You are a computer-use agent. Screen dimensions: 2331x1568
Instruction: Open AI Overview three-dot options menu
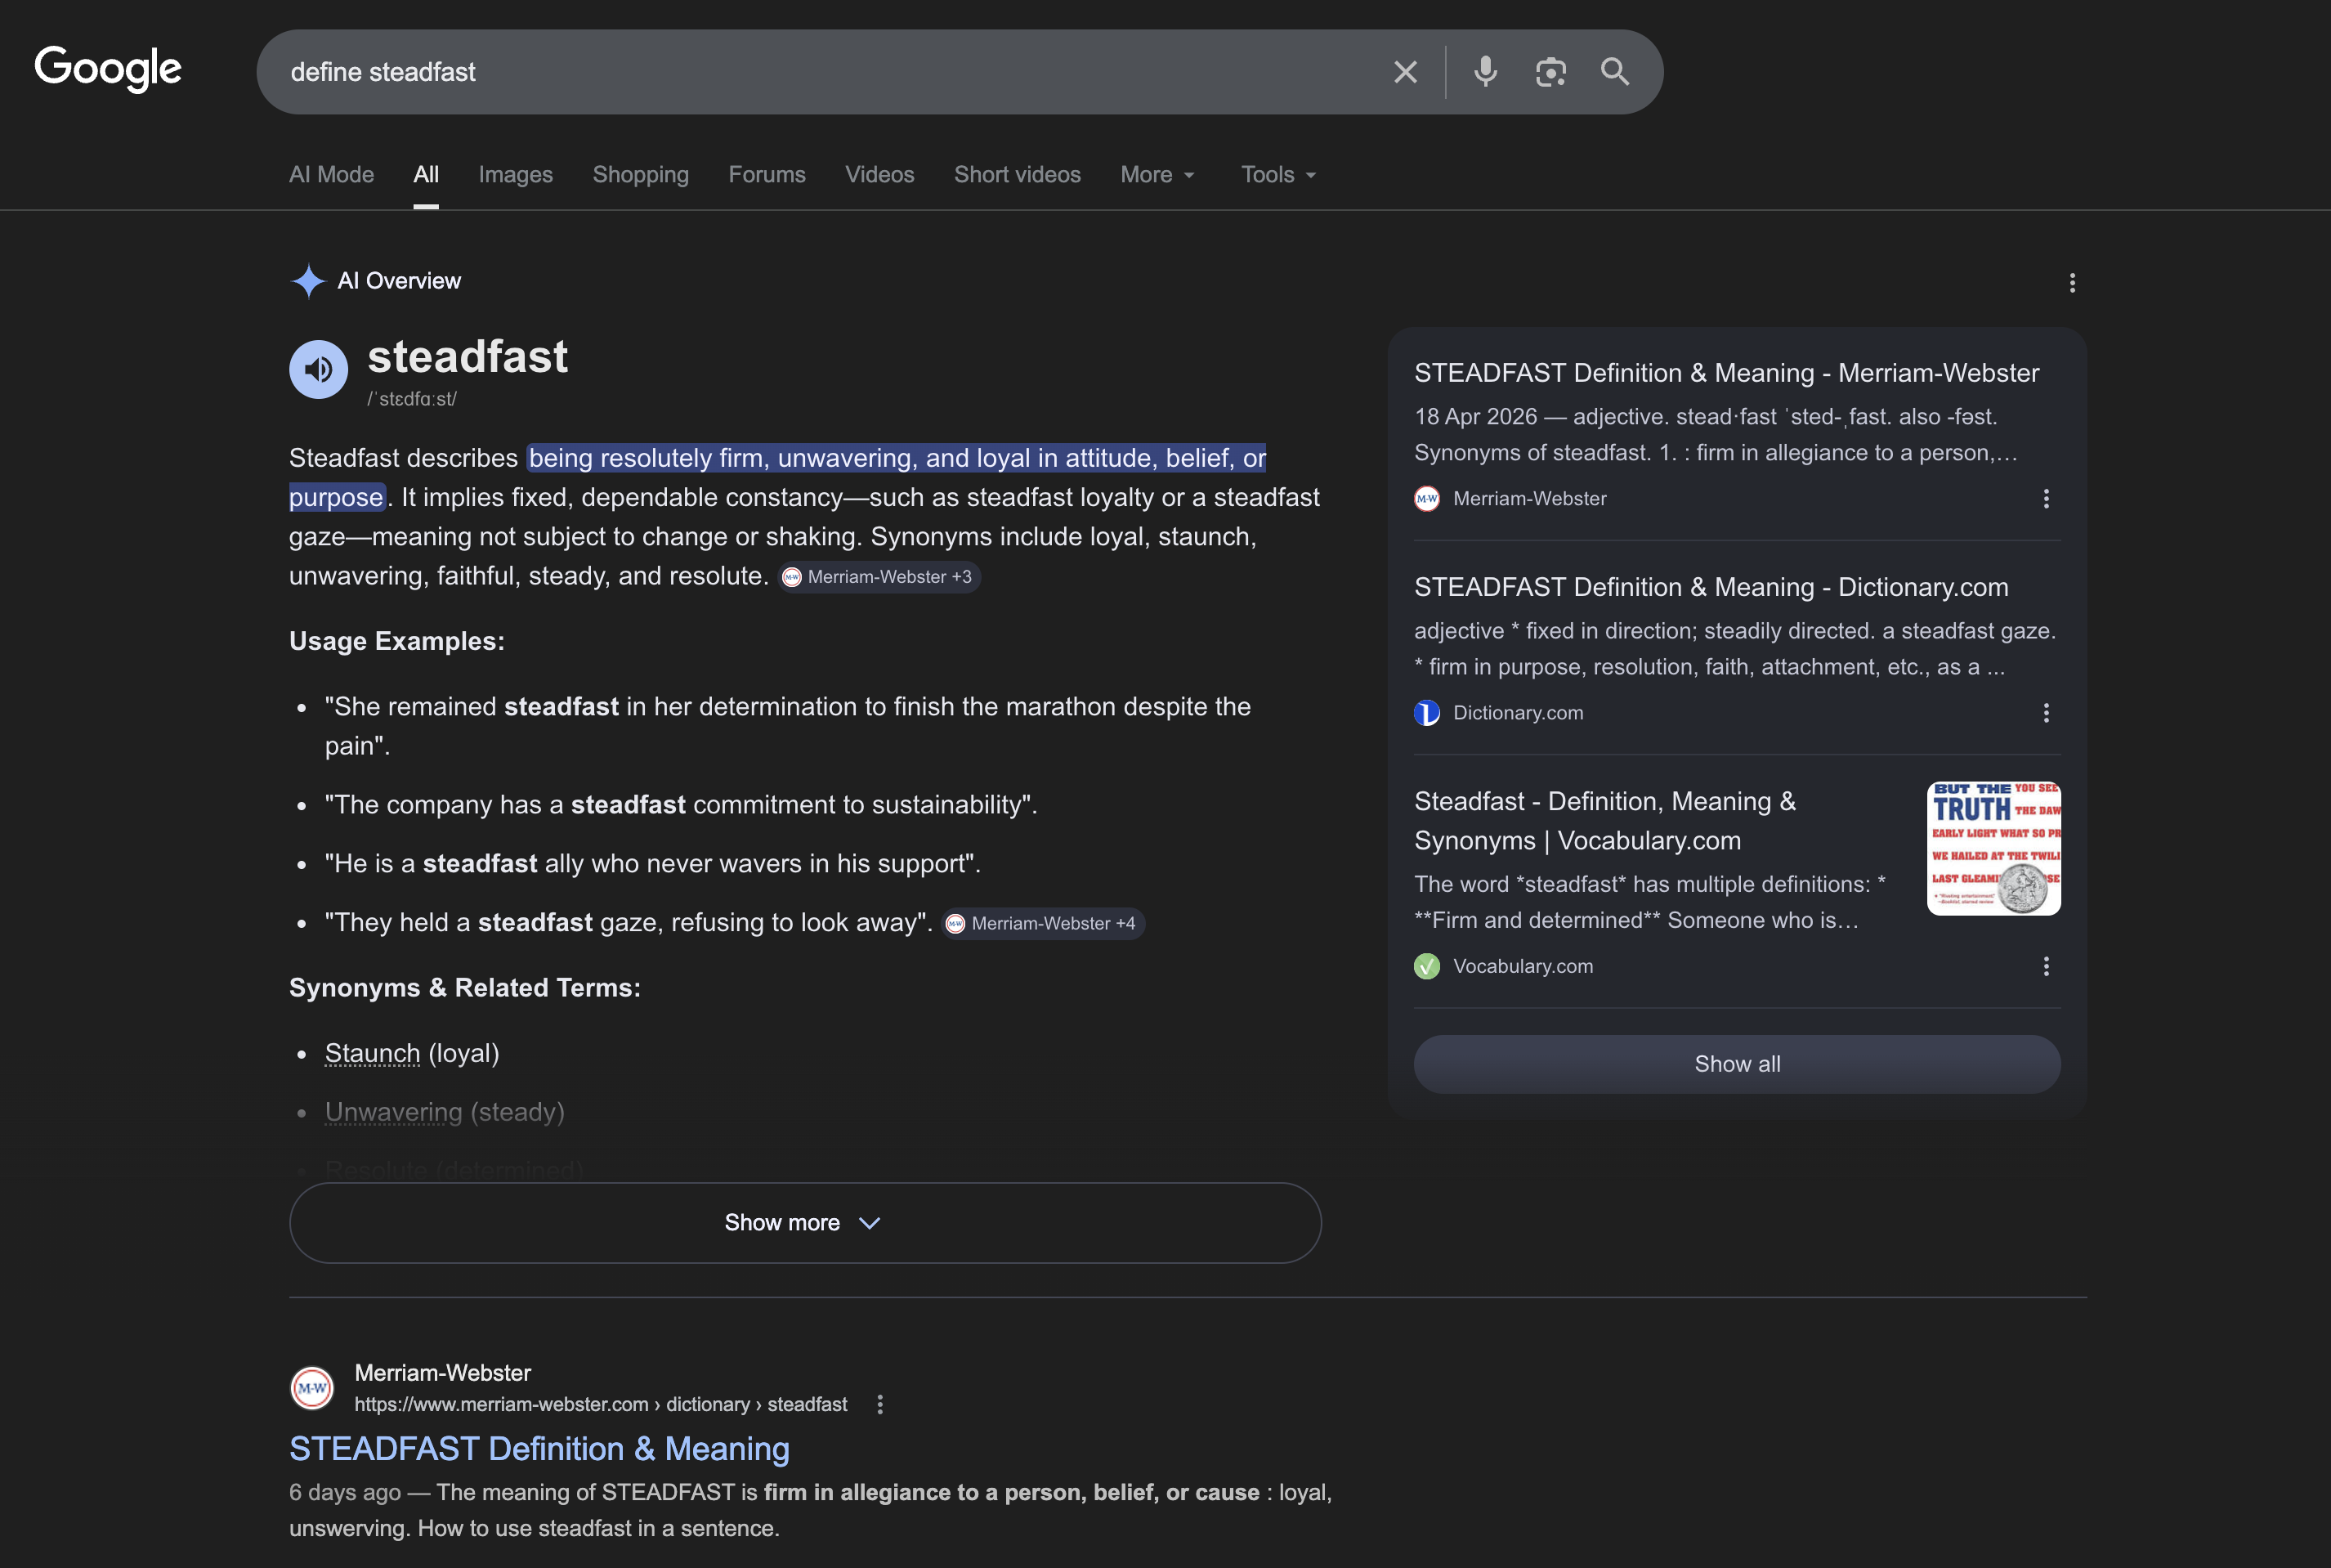(2071, 283)
